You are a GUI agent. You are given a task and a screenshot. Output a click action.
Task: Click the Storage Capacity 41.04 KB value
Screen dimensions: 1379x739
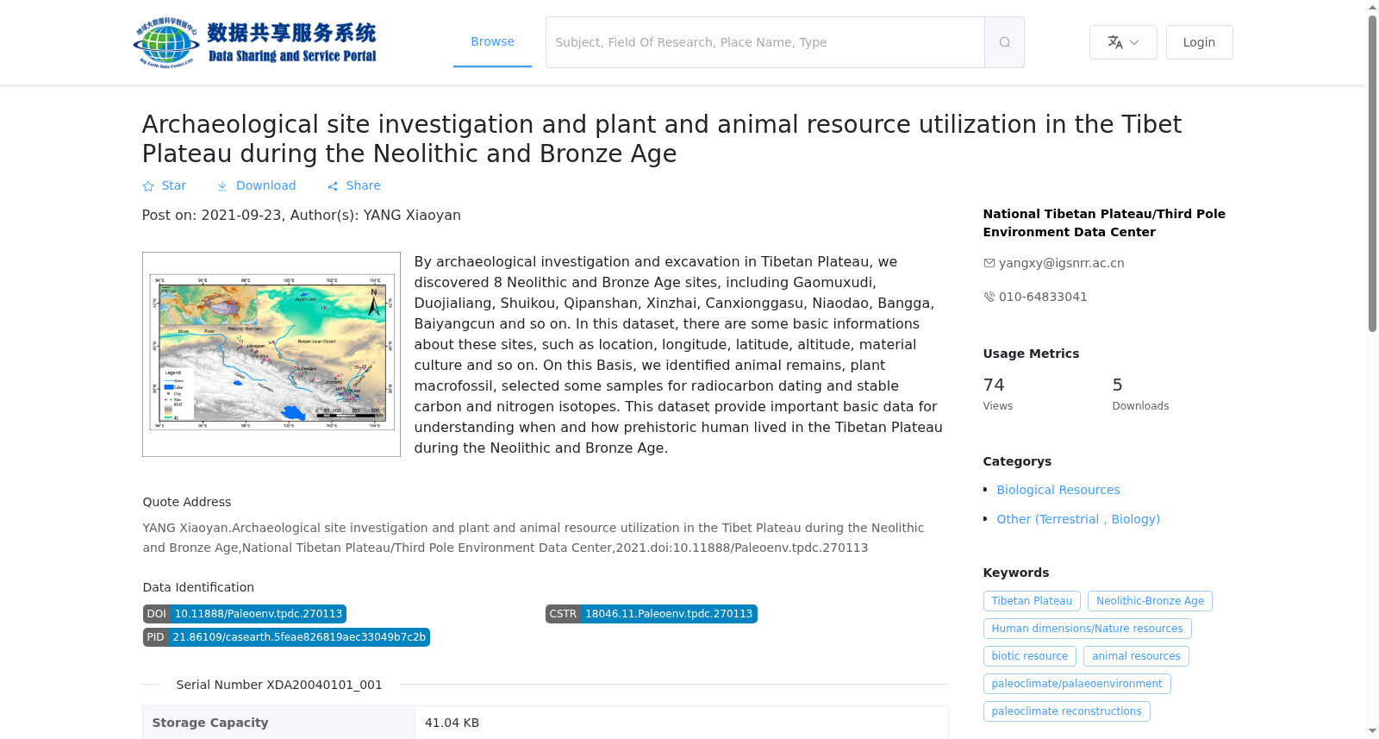(452, 723)
